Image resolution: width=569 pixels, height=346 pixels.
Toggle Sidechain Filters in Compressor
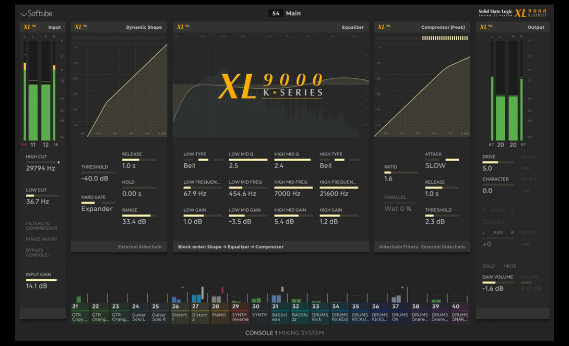[x=399, y=246]
